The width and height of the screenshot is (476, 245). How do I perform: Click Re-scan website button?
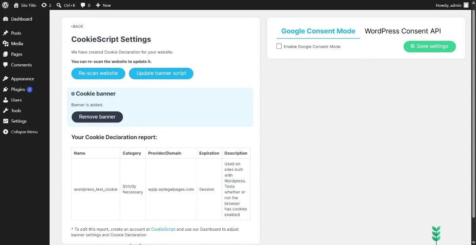(98, 73)
